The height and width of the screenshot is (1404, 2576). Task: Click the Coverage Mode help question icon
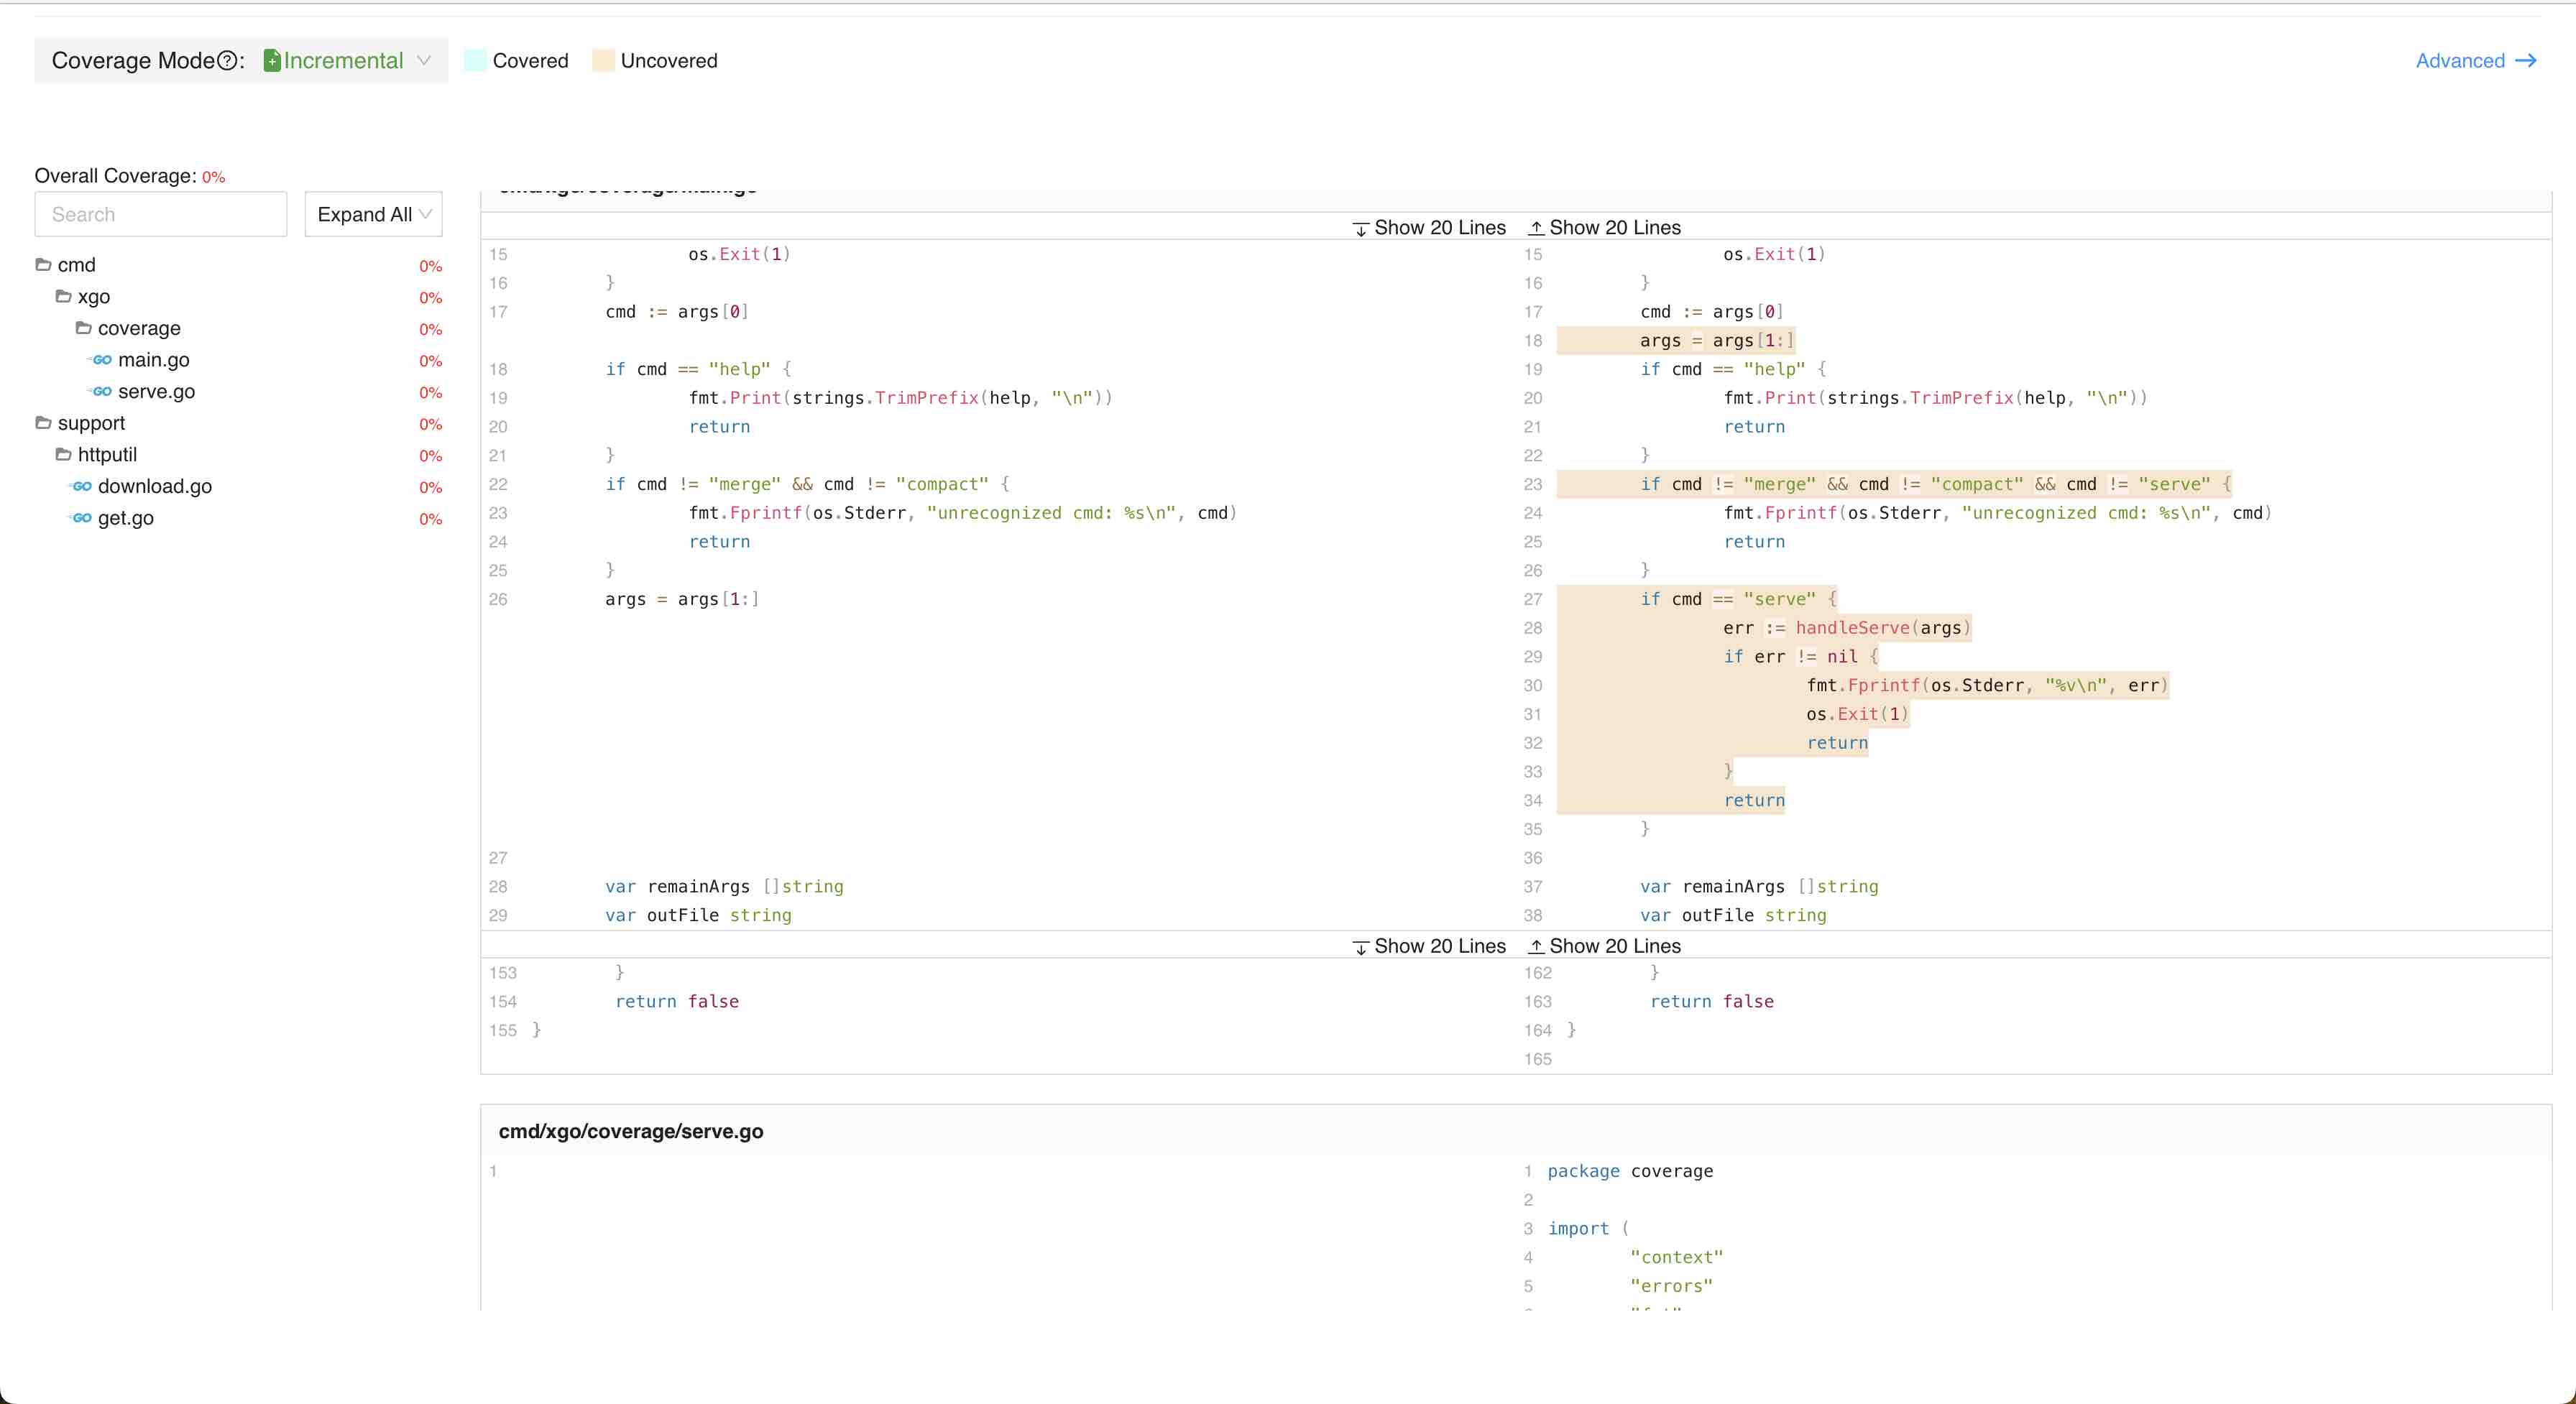click(x=227, y=61)
